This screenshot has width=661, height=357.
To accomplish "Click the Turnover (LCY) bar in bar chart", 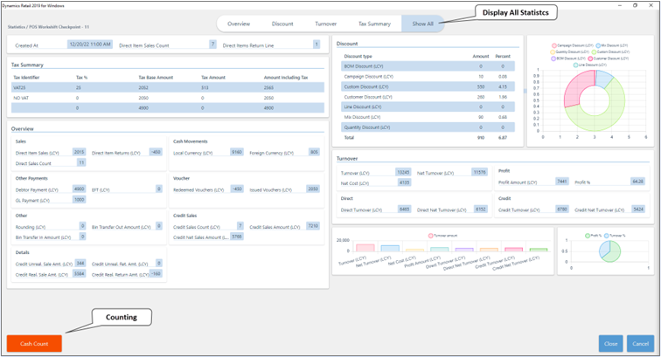I will click(365, 248).
